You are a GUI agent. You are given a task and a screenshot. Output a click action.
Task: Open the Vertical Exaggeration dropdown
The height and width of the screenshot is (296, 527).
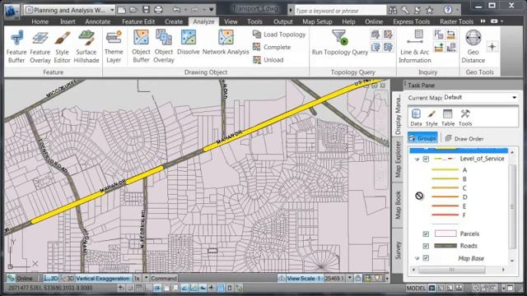click(146, 278)
